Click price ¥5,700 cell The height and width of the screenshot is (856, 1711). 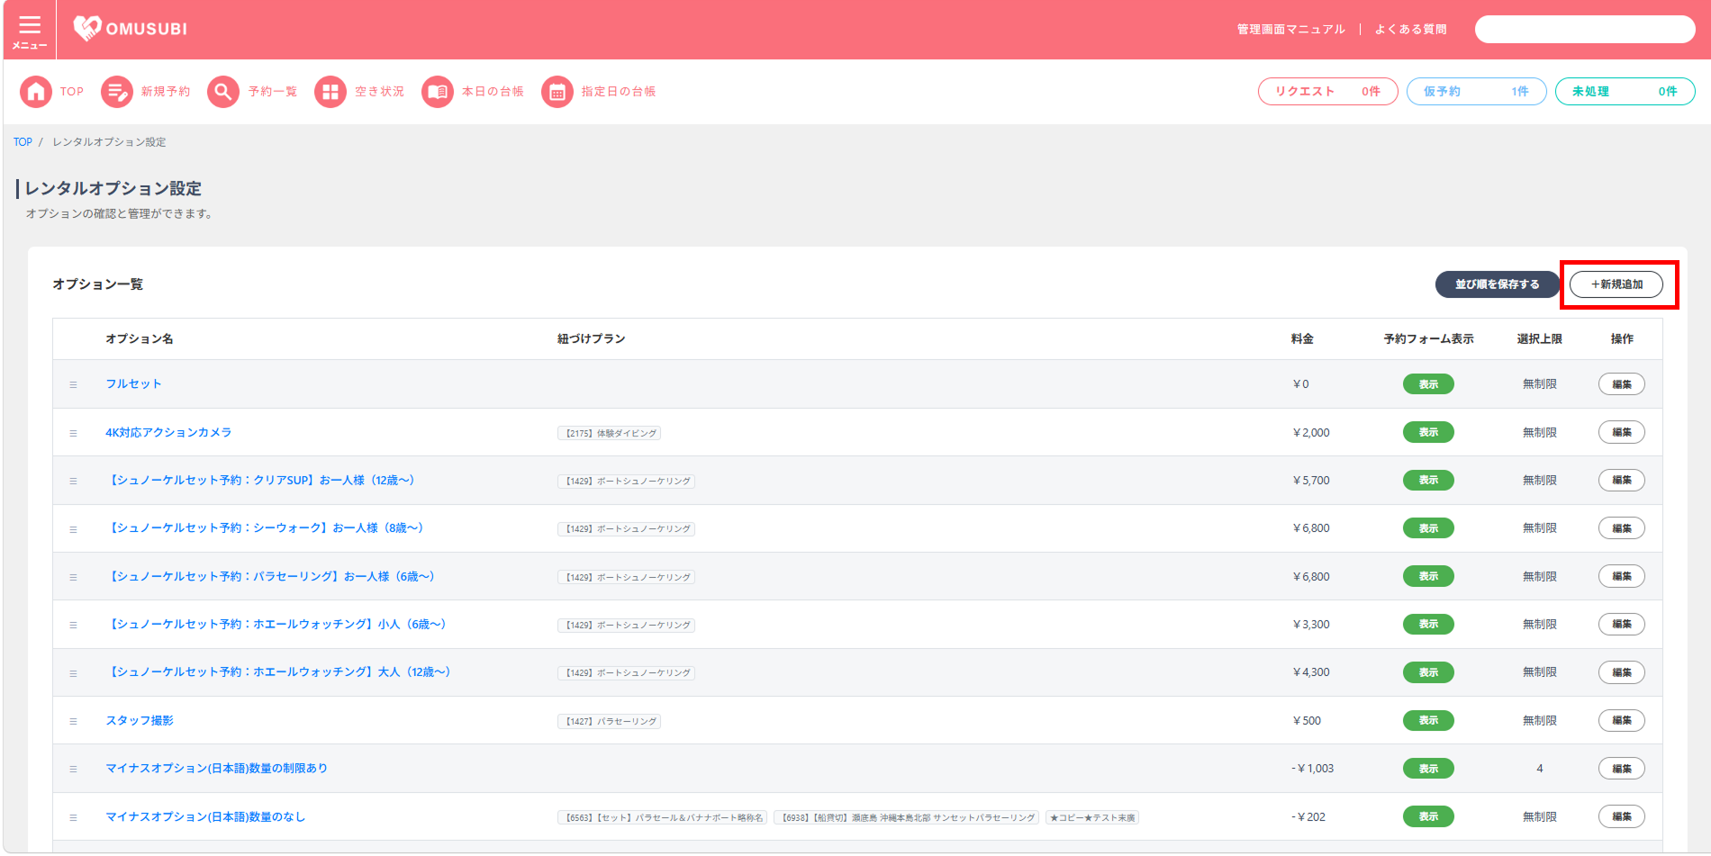click(x=1311, y=481)
